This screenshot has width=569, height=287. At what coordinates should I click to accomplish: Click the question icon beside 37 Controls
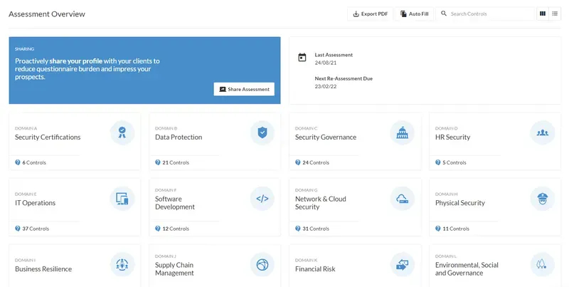pyautogui.click(x=17, y=229)
